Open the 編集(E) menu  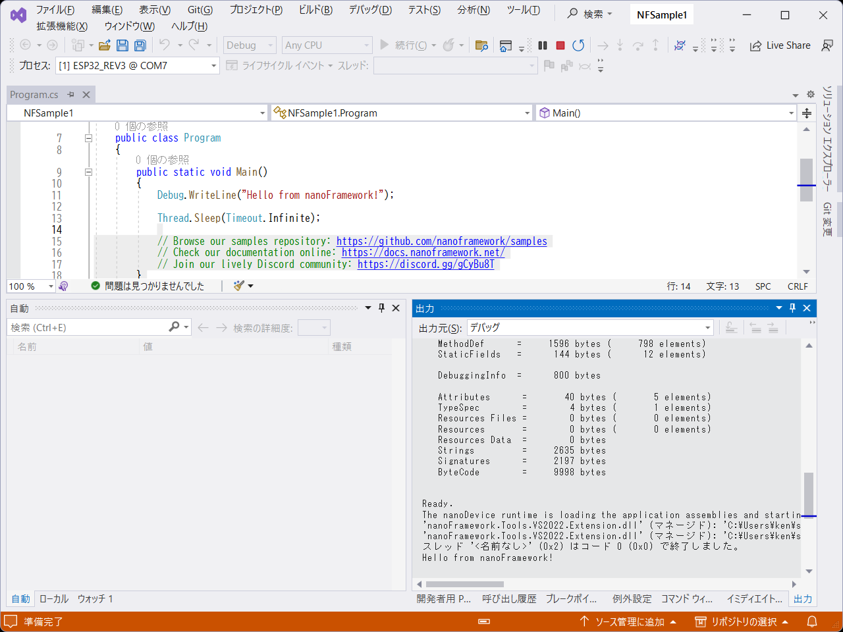coord(107,10)
